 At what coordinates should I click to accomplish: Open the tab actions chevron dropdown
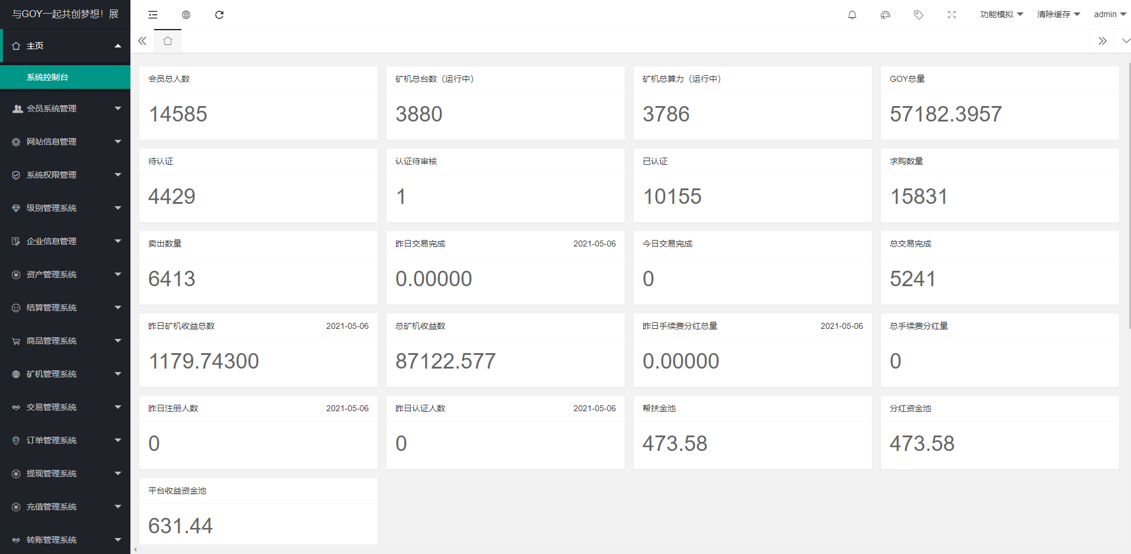(x=1126, y=41)
